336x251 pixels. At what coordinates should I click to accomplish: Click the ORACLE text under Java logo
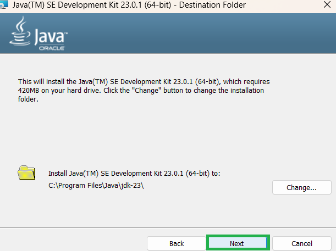point(52,49)
